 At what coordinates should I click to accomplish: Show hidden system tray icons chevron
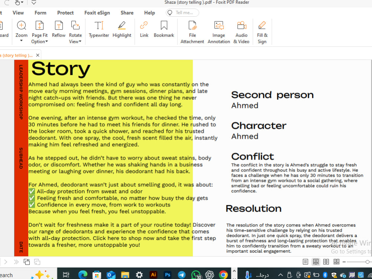(x=280, y=275)
